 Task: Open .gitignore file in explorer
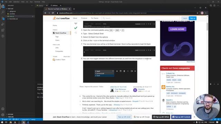point(12,11)
